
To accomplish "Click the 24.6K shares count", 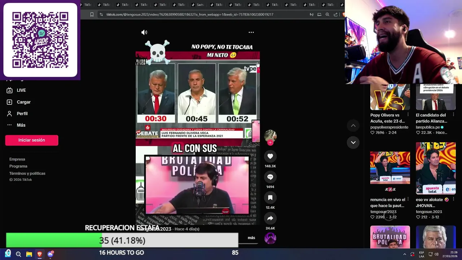I will click(270, 228).
